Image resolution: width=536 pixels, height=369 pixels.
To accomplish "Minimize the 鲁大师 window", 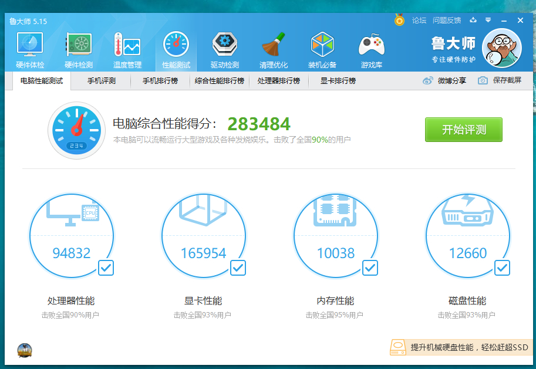I will pos(504,21).
